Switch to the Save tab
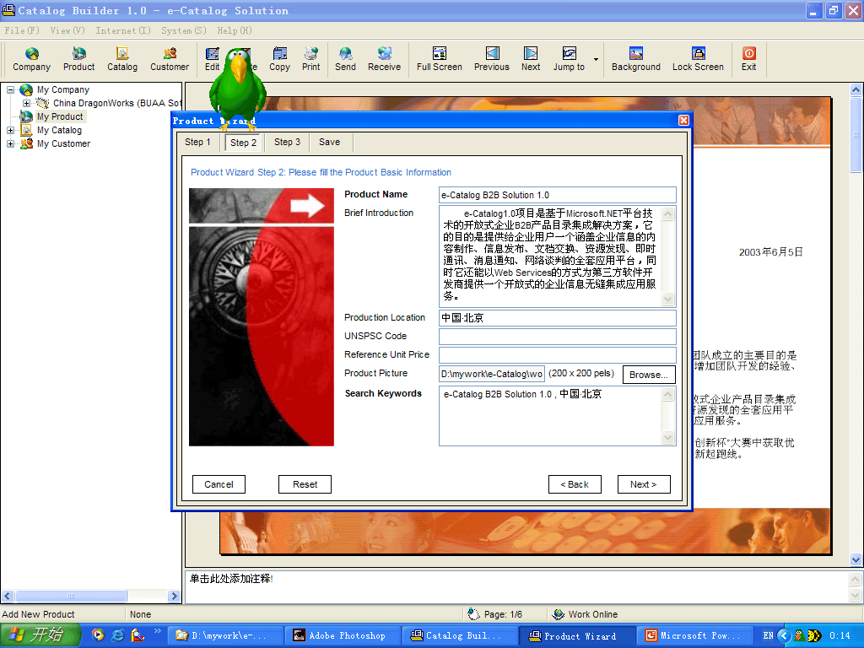 pyautogui.click(x=330, y=142)
